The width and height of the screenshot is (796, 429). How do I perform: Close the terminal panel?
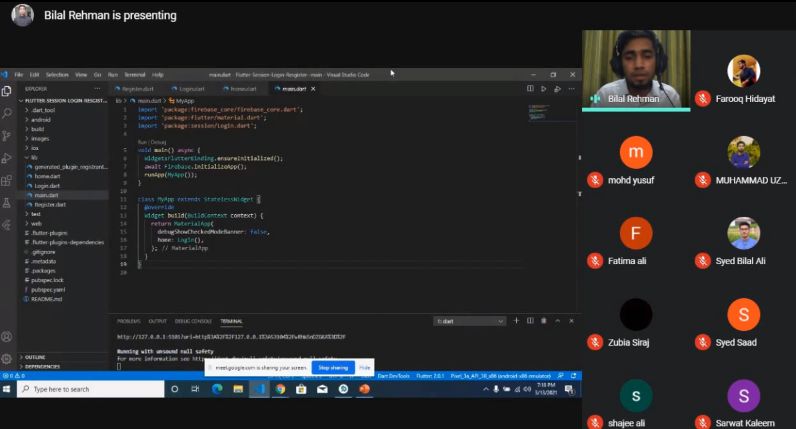point(571,321)
